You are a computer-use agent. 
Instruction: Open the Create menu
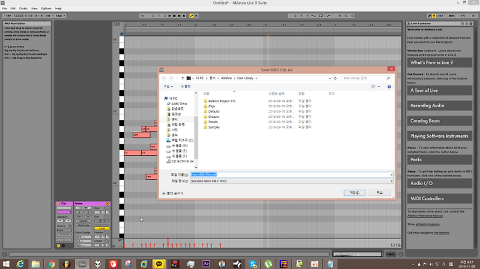tap(23, 8)
